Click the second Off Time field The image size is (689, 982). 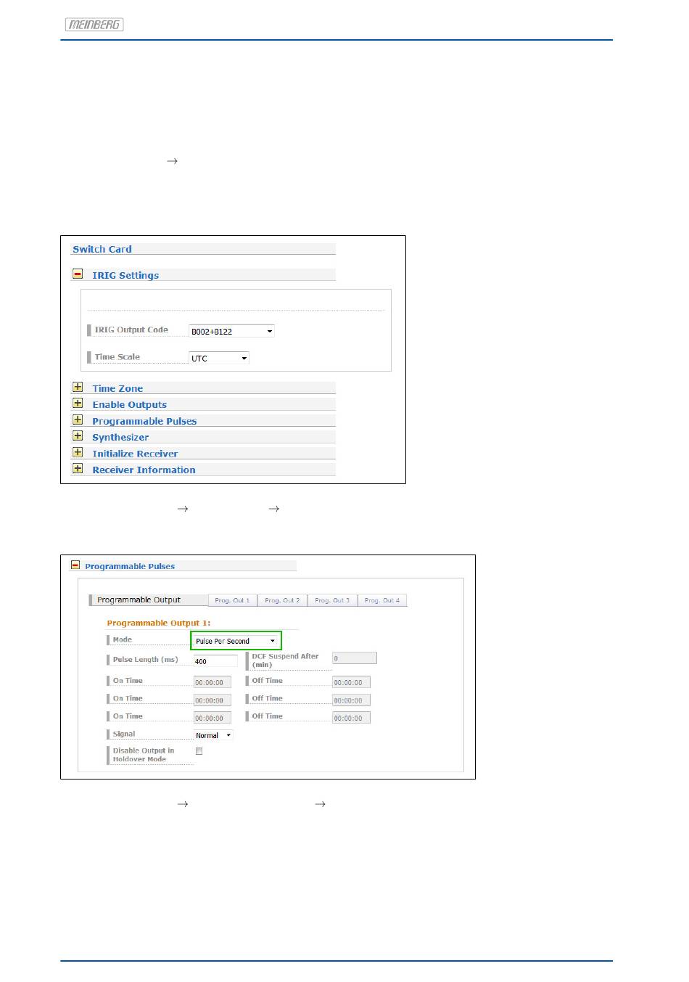click(x=352, y=700)
